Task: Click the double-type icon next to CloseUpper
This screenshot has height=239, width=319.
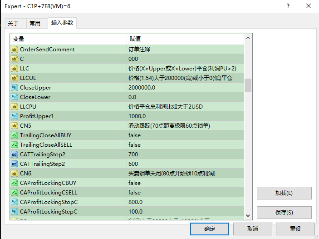Action: click(14, 88)
